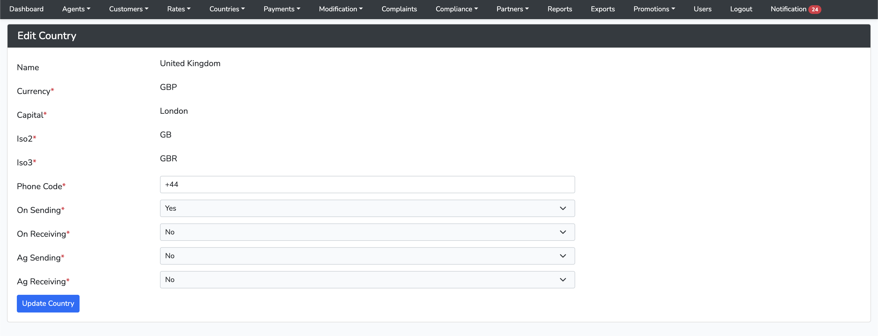Go to the Dashboard page
The height and width of the screenshot is (336, 878).
click(26, 9)
